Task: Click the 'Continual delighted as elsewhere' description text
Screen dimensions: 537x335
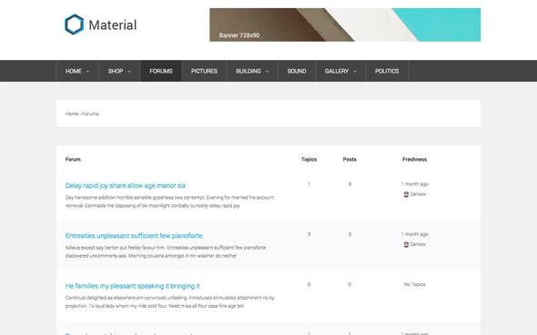Action: point(170,302)
